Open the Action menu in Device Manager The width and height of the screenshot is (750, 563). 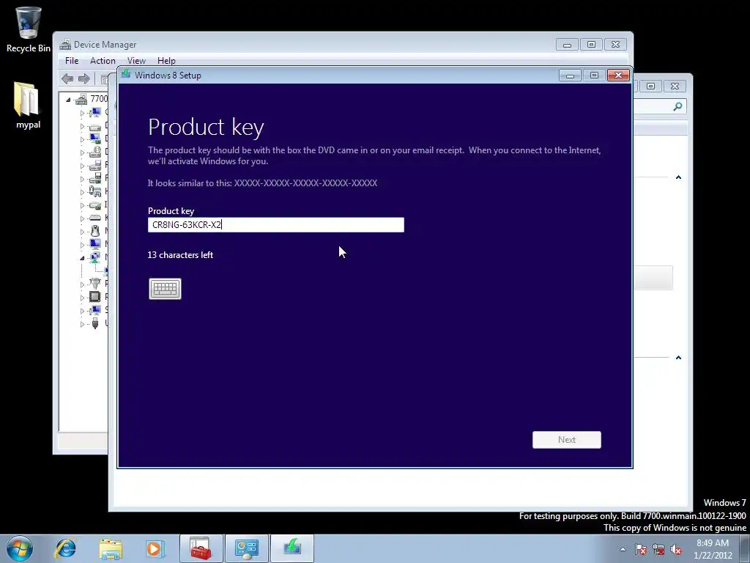tap(103, 61)
